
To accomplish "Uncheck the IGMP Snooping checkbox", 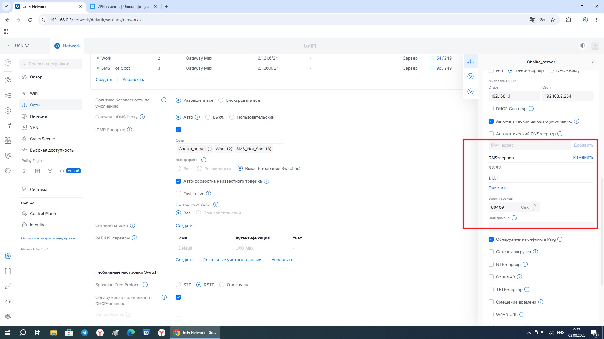I will coord(178,130).
